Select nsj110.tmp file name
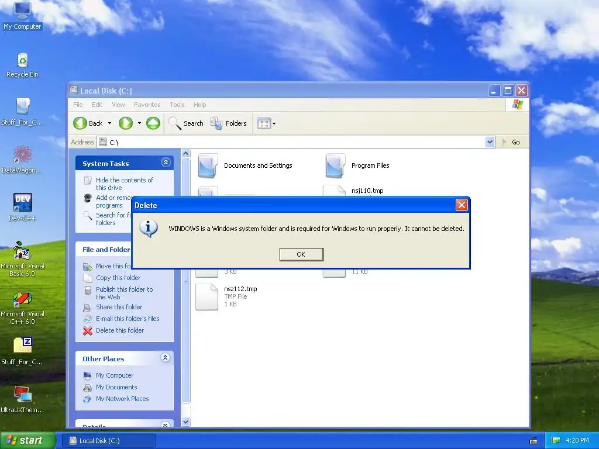 367,191
